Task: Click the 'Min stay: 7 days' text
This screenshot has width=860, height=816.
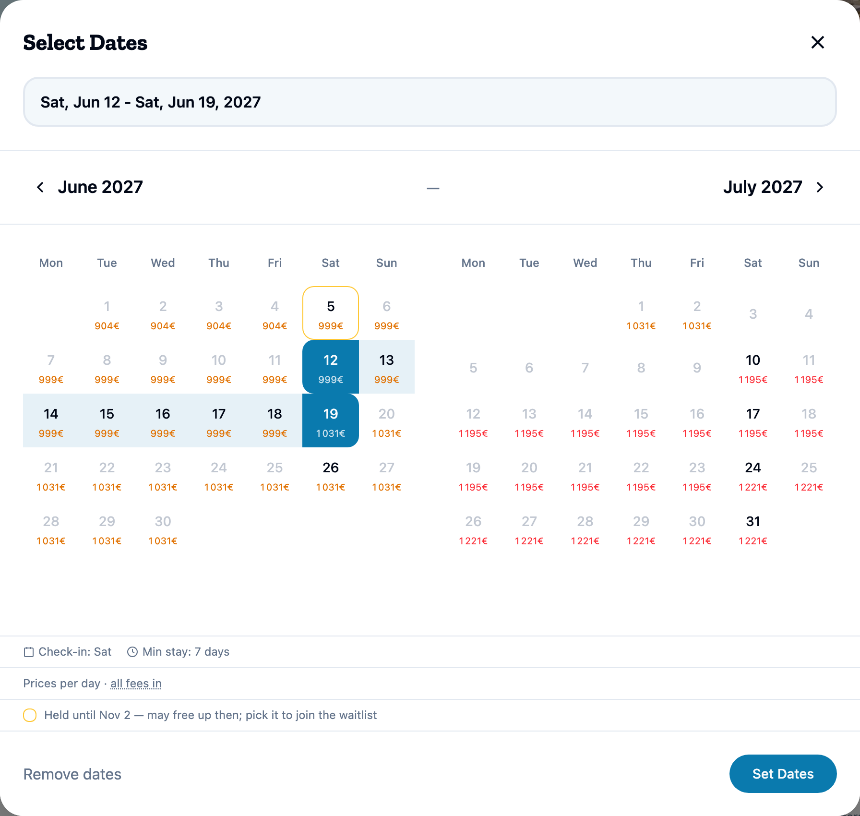Action: (x=186, y=652)
